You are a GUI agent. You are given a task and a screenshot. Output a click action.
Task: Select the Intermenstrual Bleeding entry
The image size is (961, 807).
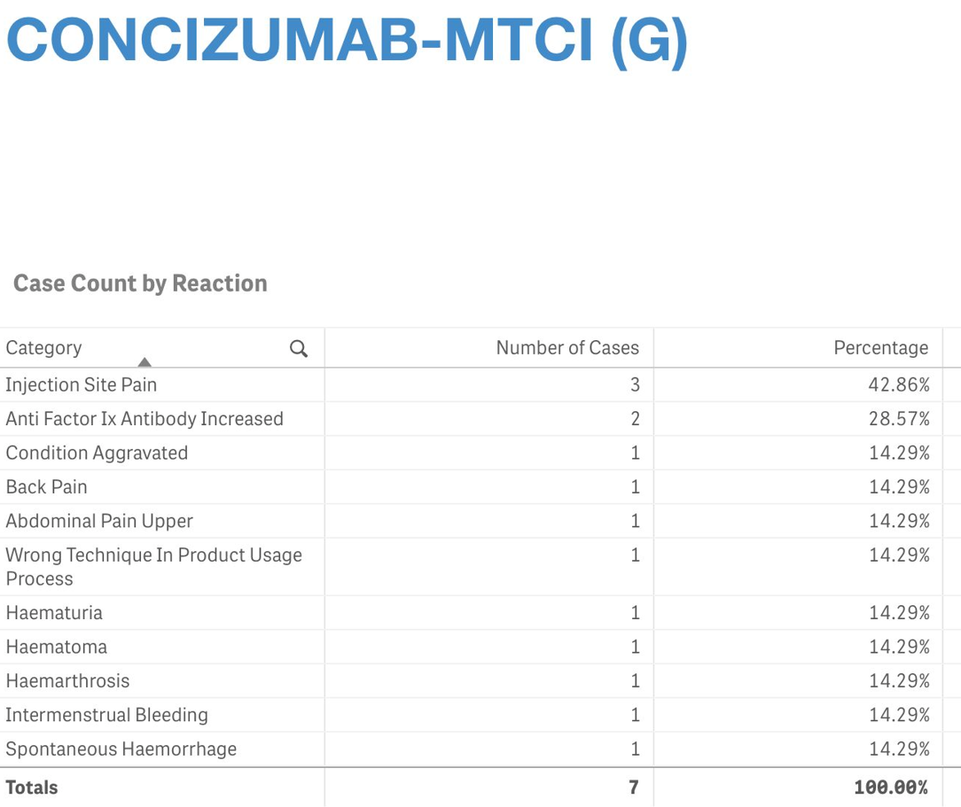point(106,715)
